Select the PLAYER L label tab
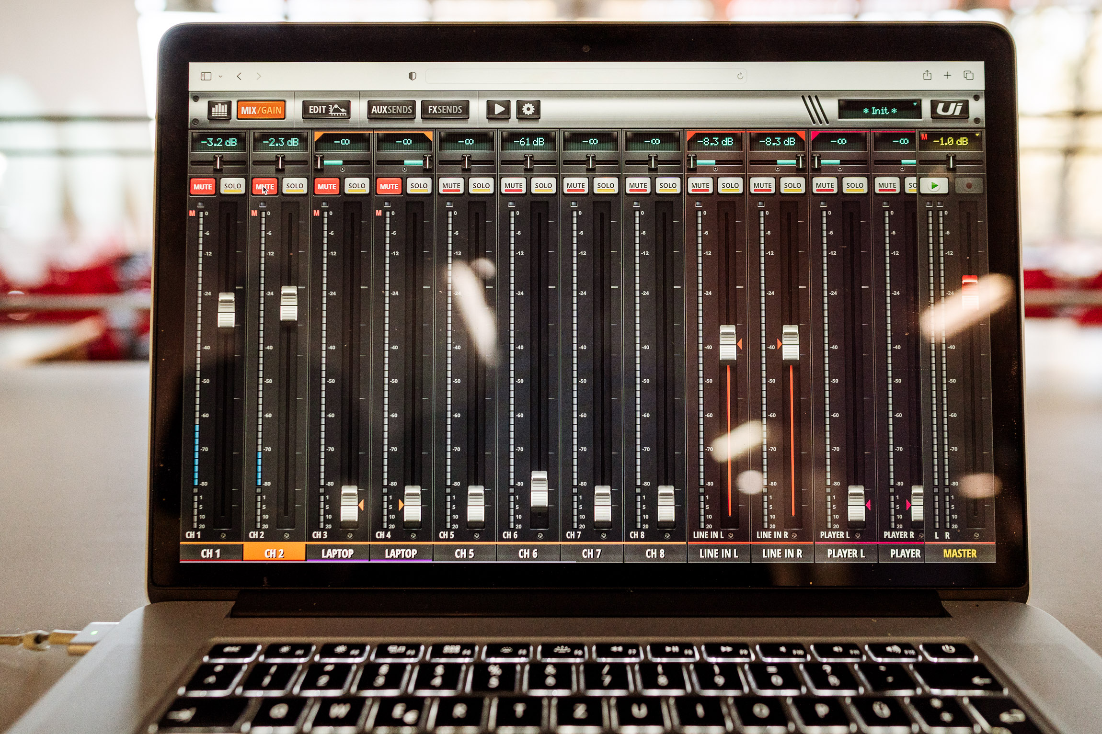 pyautogui.click(x=846, y=553)
